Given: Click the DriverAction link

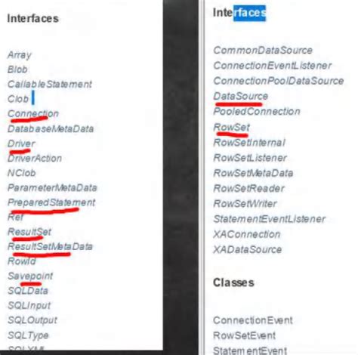Looking at the screenshot, I should coord(35,159).
